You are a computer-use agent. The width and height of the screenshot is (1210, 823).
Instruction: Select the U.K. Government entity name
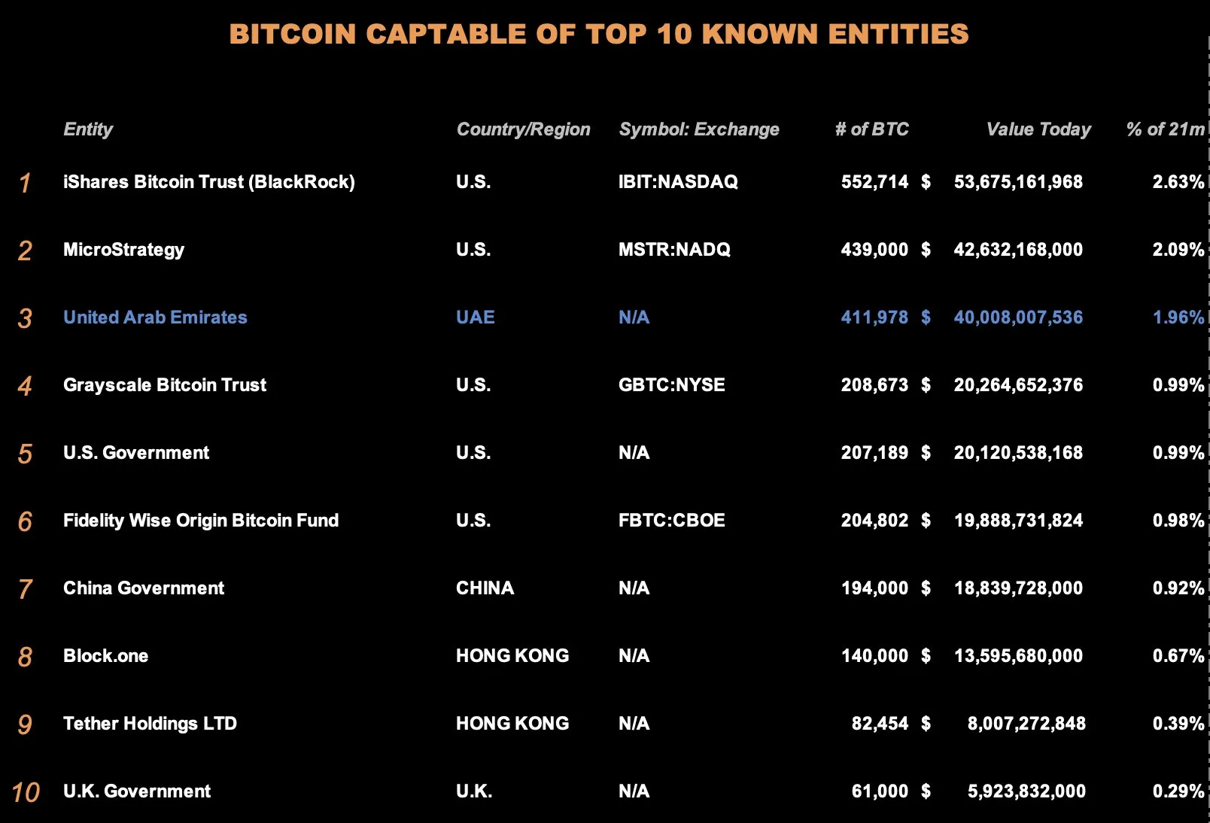tap(137, 791)
